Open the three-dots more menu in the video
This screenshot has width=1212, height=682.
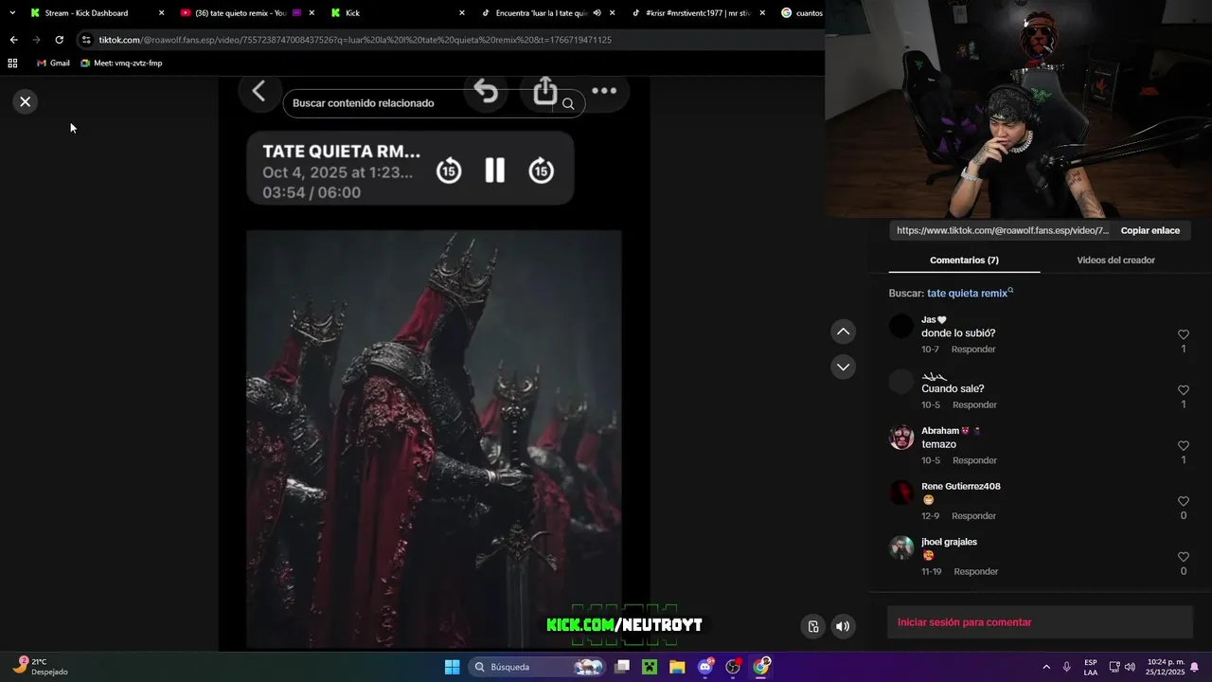604,91
